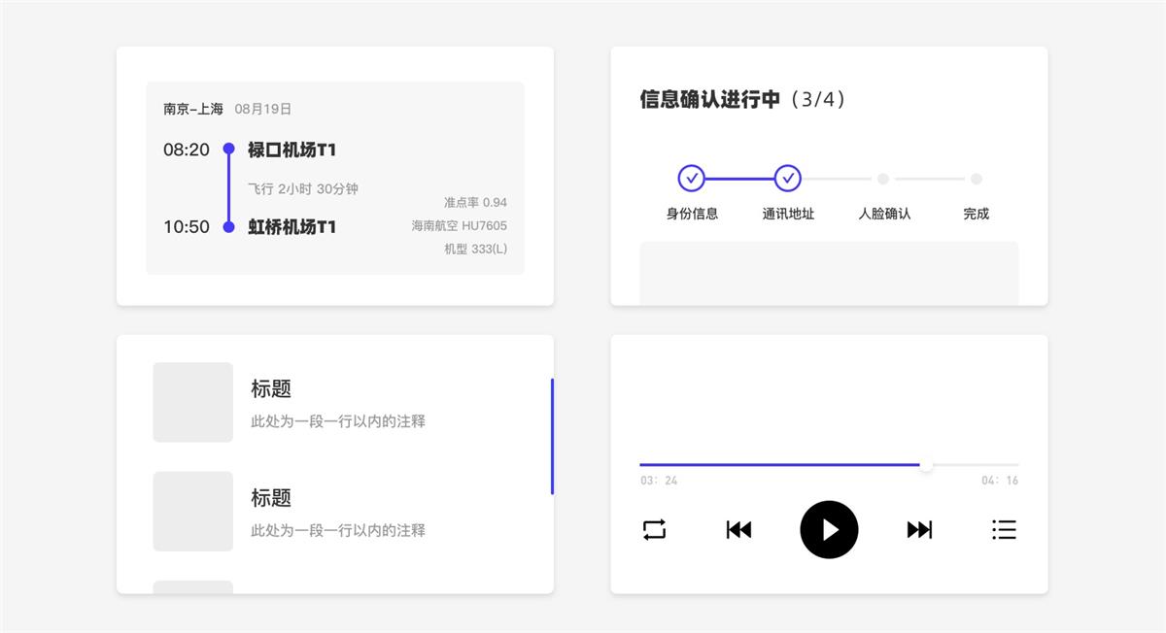Click the audio progress slider handle
The width and height of the screenshot is (1166, 633).
[x=926, y=465]
